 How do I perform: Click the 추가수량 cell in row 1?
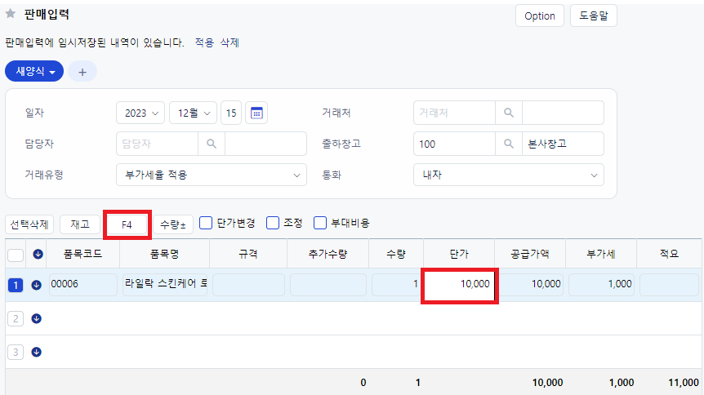coord(328,285)
